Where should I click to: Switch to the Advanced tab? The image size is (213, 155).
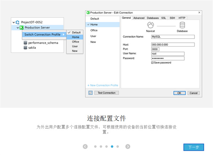pyautogui.click(x=139, y=18)
